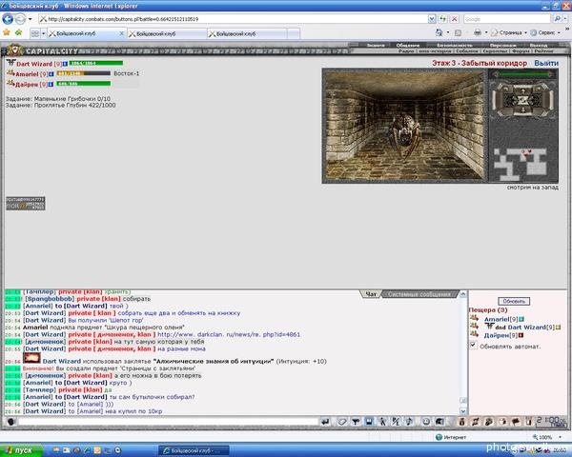Click the IE home icon

pyautogui.click(x=439, y=32)
